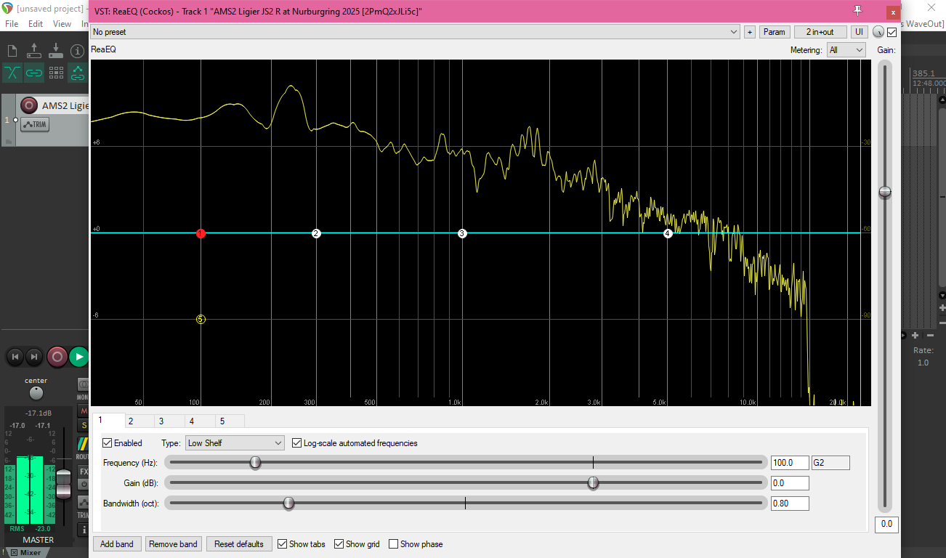Open the File menu
Screen dimensions: 946x558
(12, 24)
